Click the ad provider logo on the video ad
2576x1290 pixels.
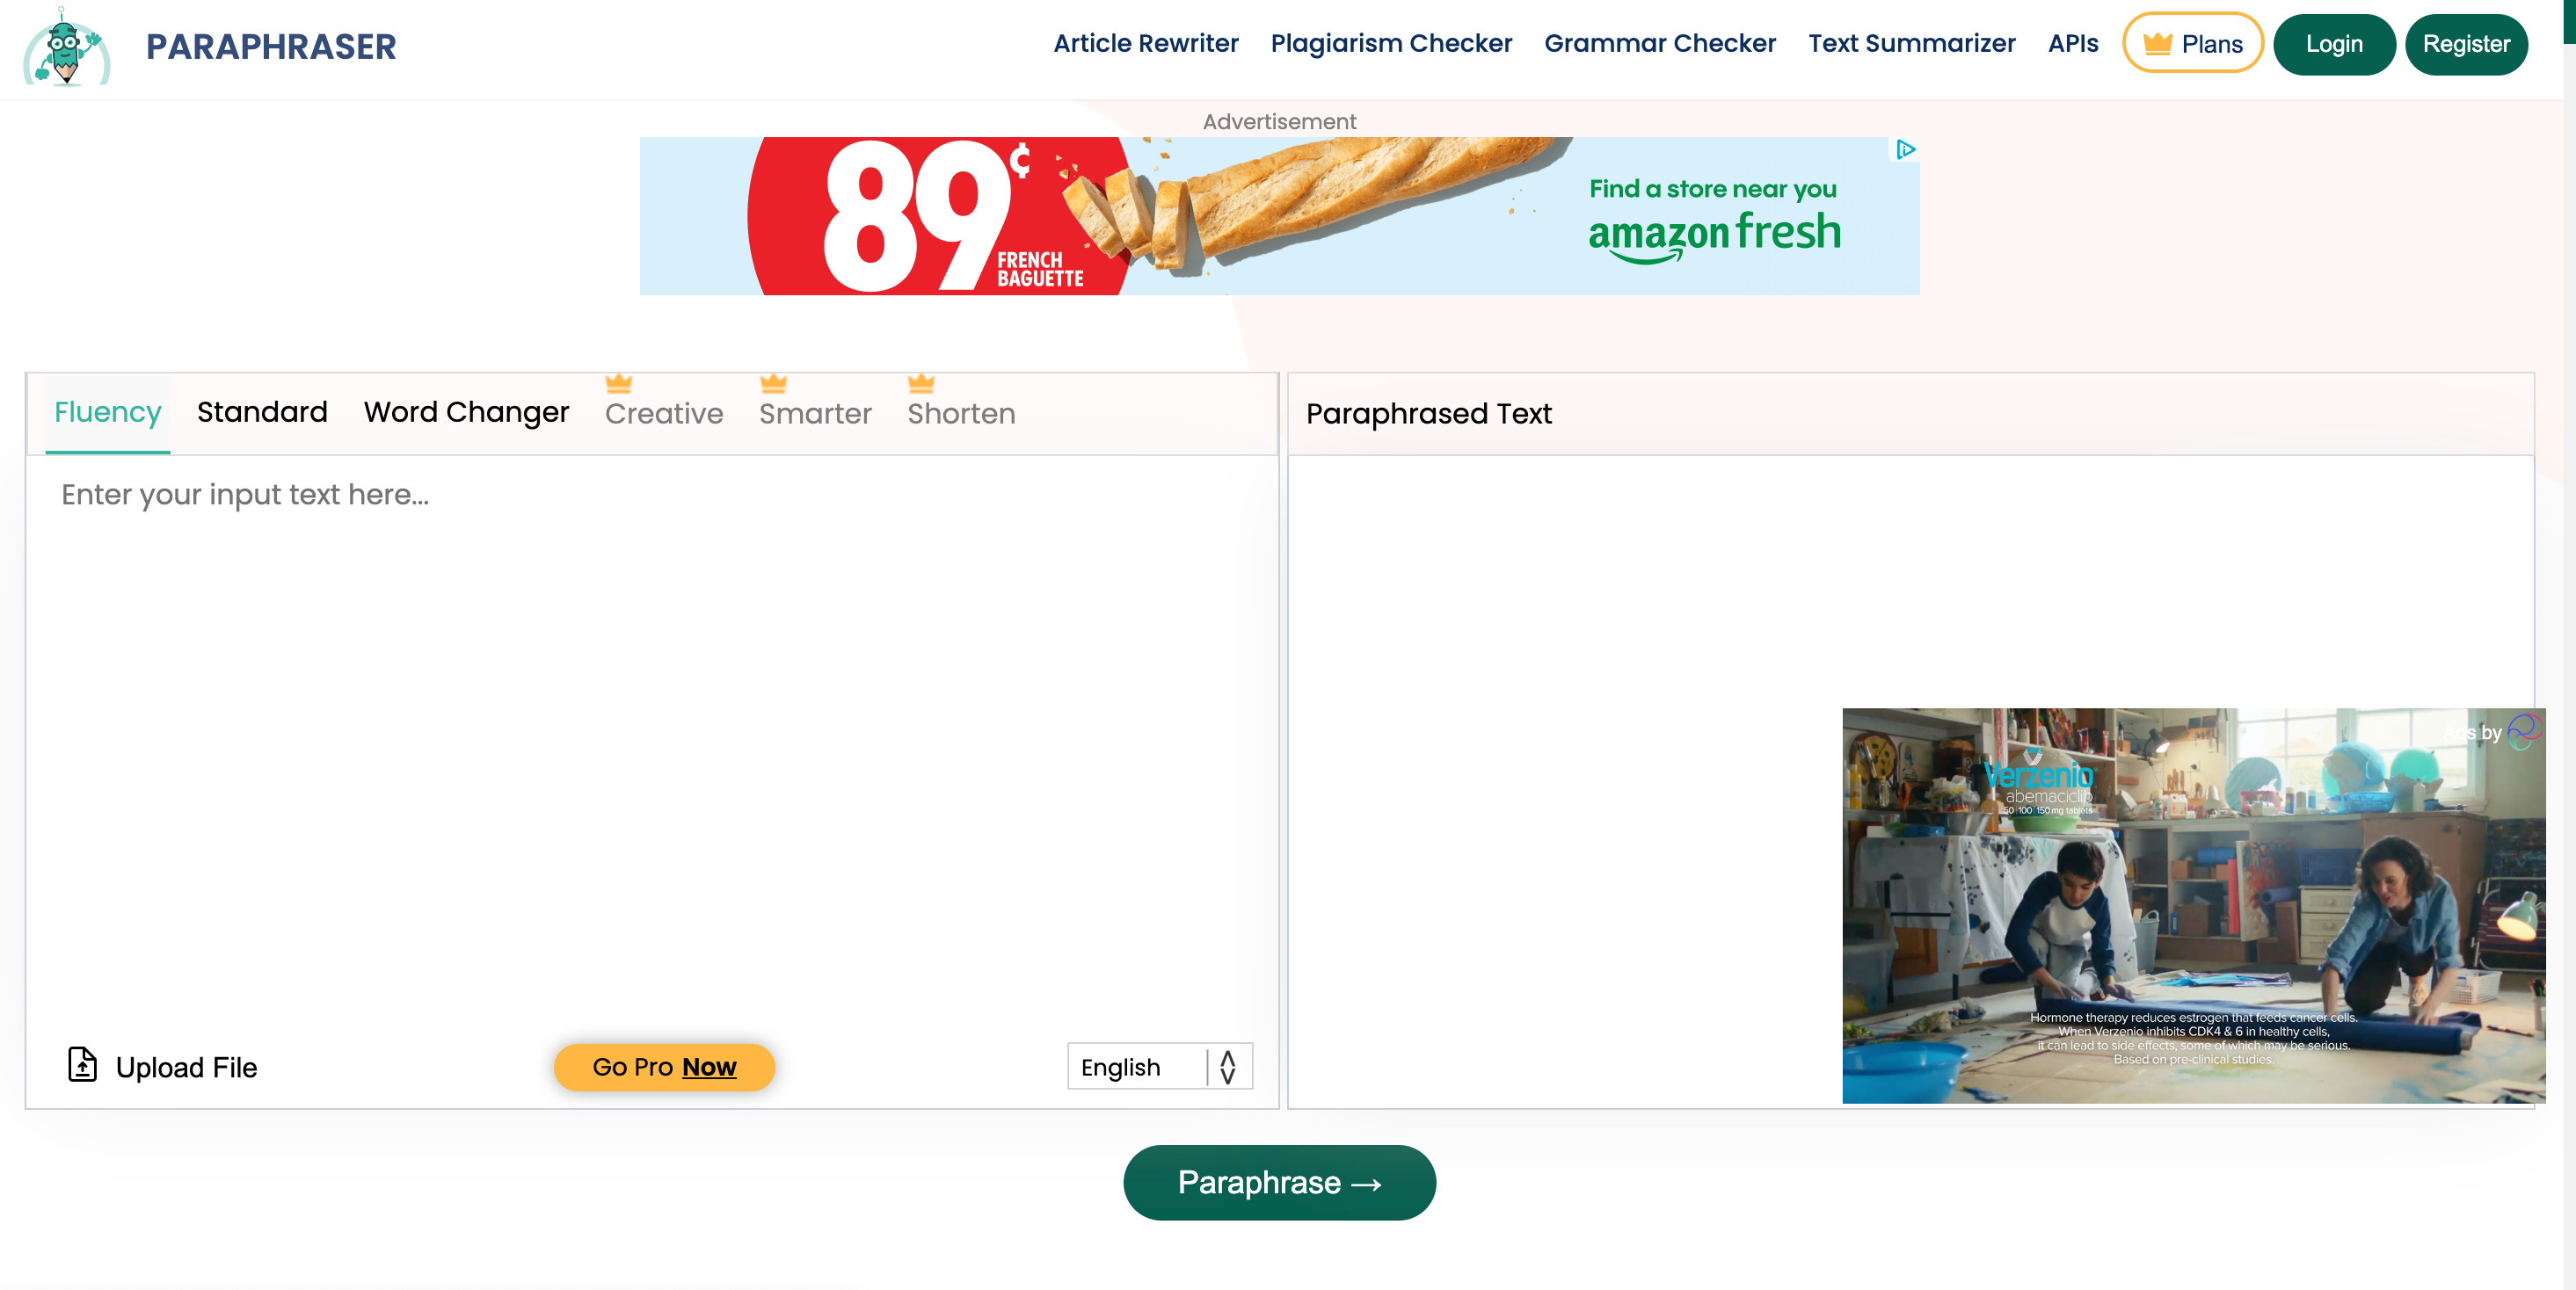pyautogui.click(x=2523, y=731)
